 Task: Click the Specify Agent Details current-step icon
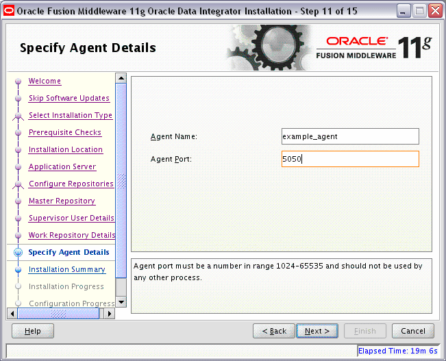point(18,252)
